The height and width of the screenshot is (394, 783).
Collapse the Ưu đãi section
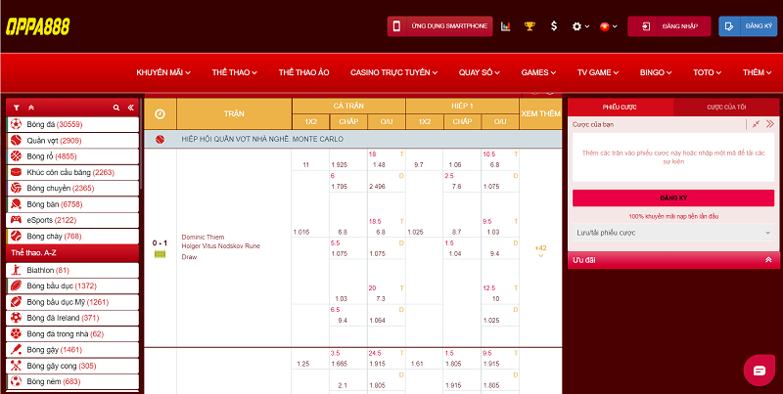pyautogui.click(x=768, y=260)
